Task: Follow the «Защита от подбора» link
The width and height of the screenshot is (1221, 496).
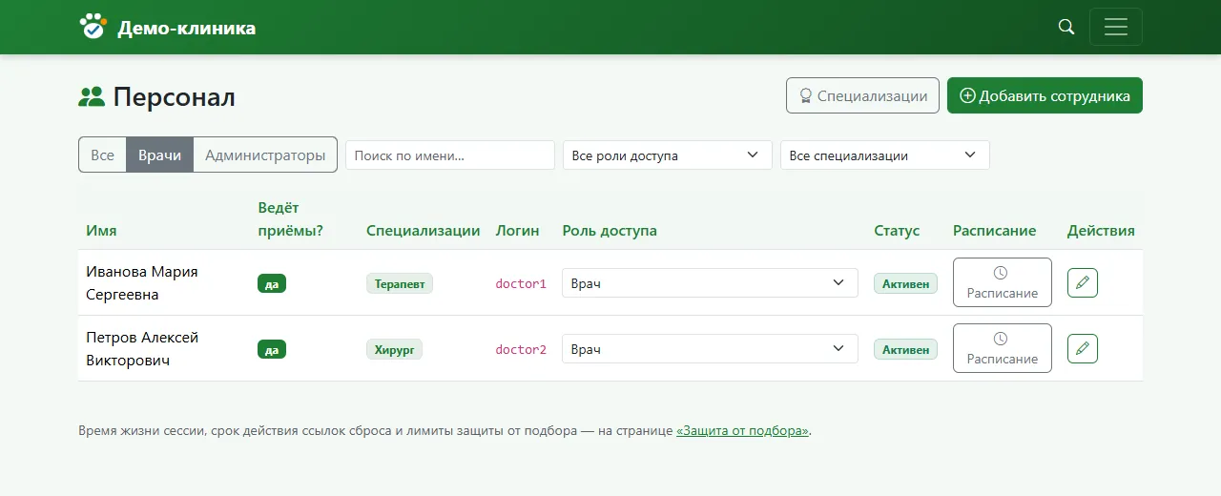Action: pos(742,430)
